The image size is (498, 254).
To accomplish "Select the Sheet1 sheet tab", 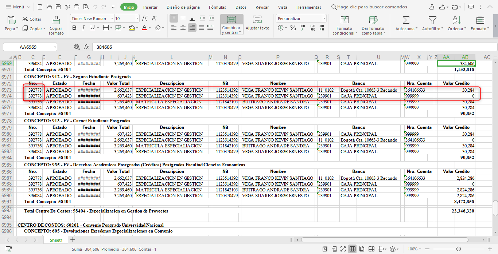I will click(56, 240).
